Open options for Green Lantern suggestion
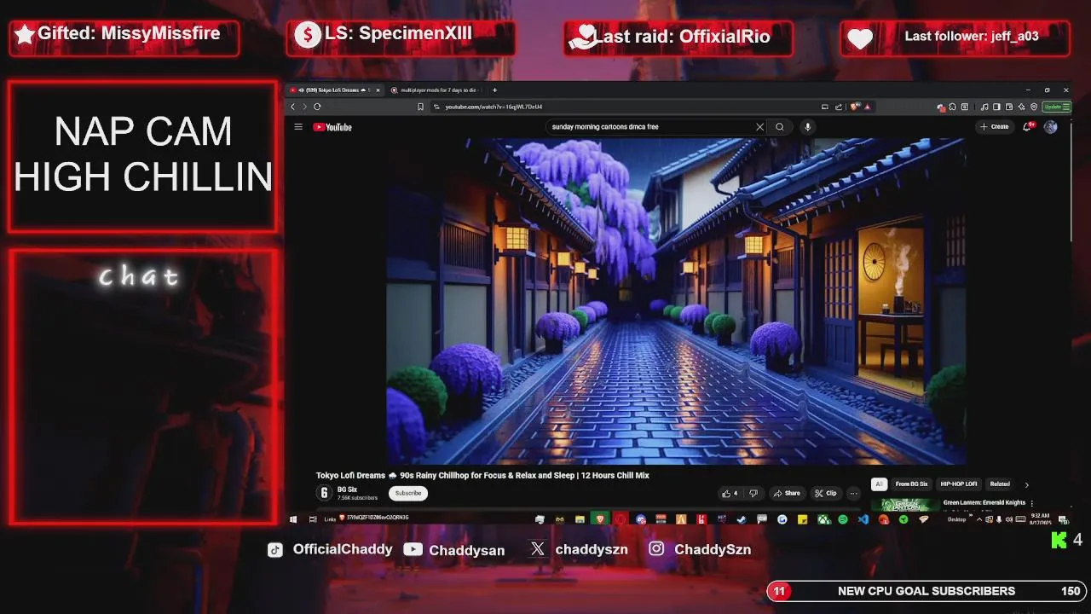Viewport: 1091px width, 614px height. pyautogui.click(x=1032, y=503)
